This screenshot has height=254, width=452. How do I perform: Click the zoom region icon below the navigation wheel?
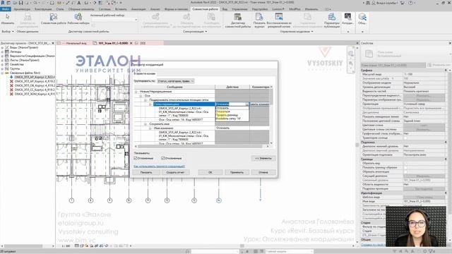coord(351,64)
